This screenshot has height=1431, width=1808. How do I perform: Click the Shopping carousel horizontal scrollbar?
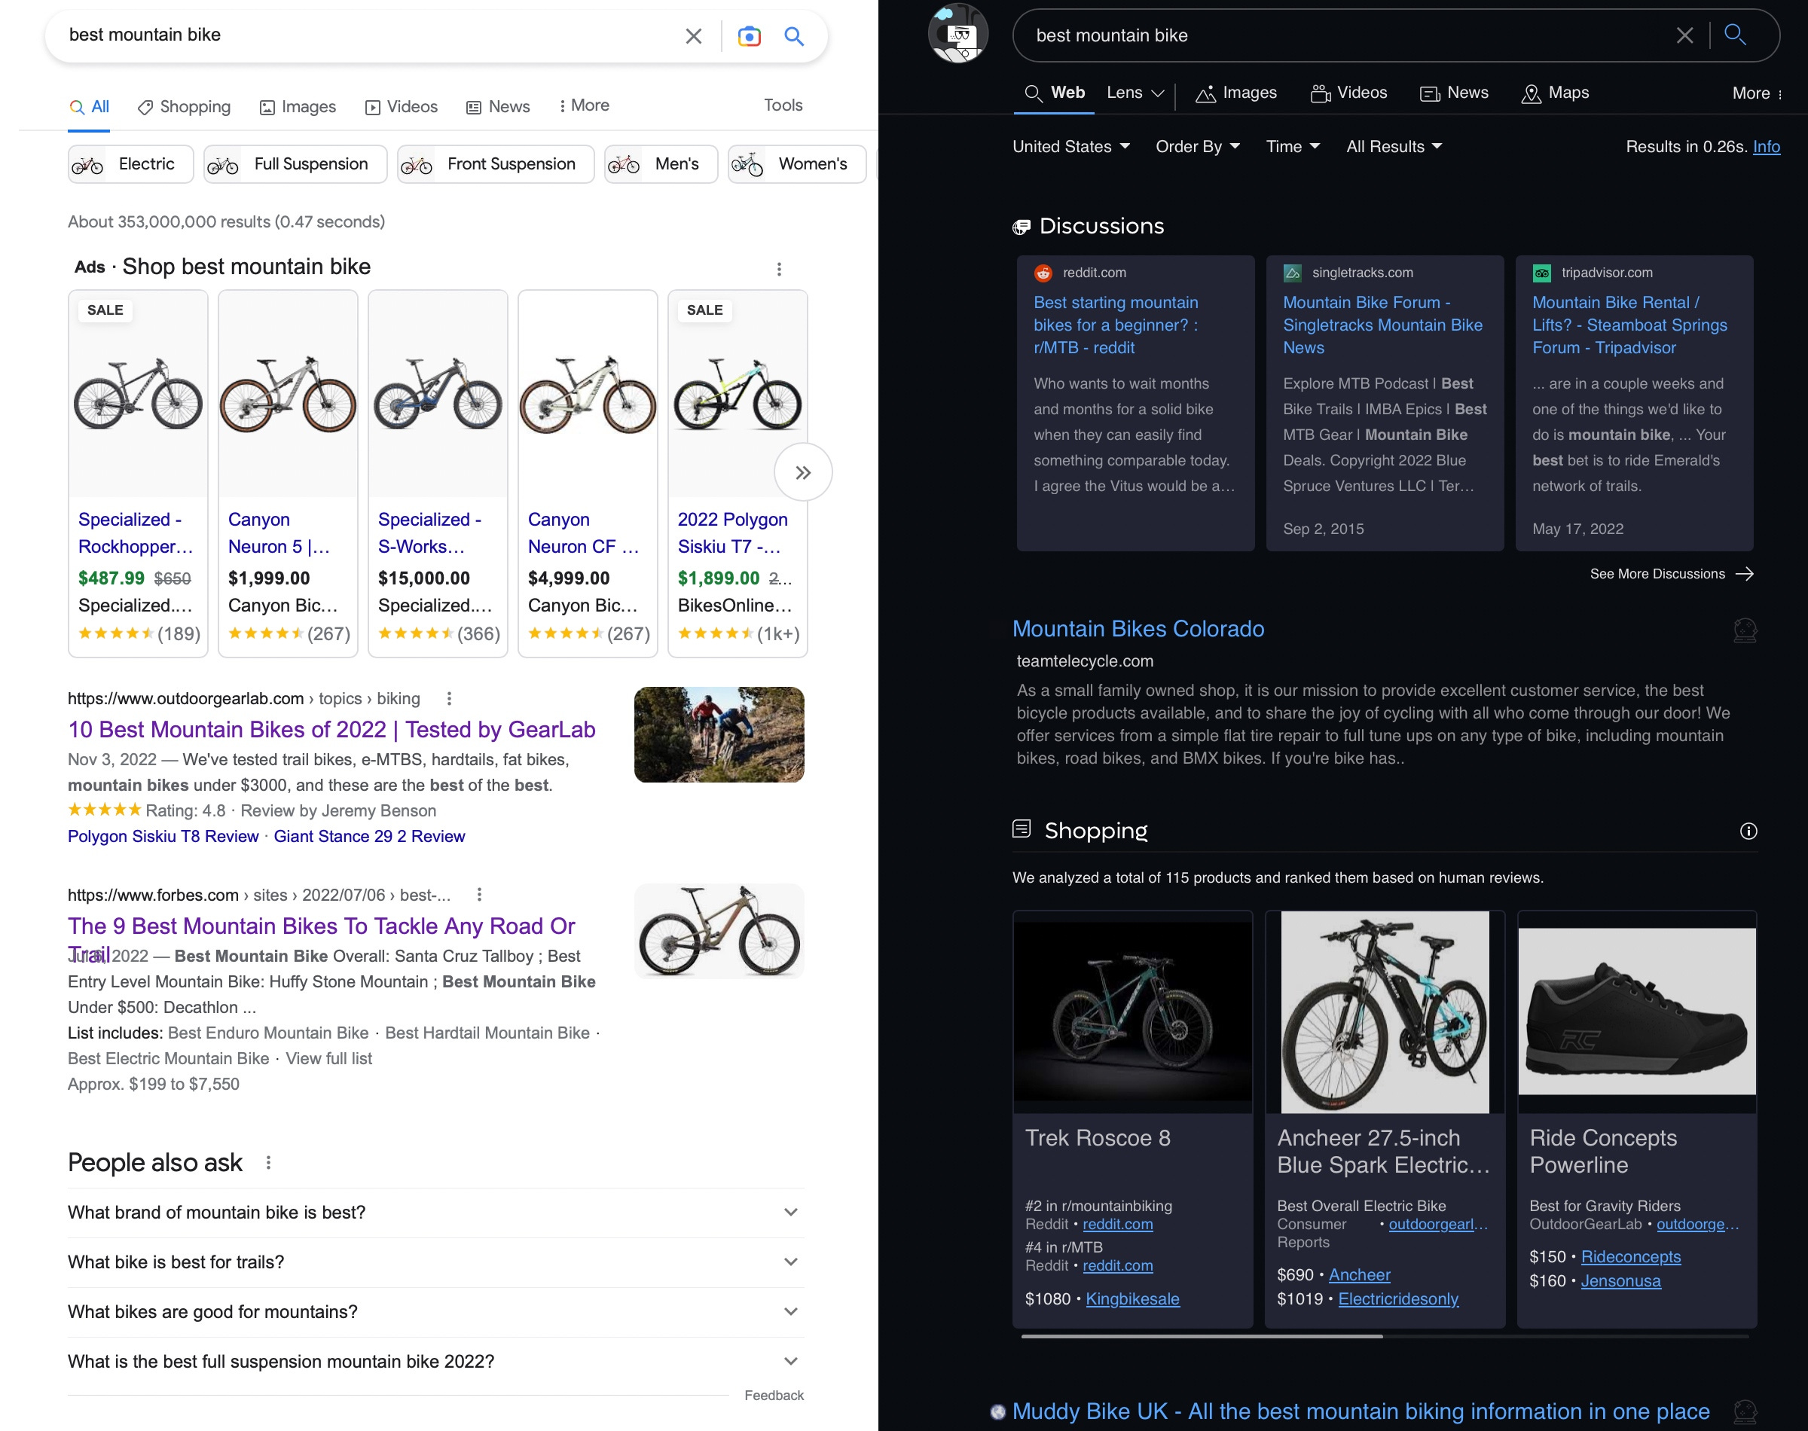(1202, 1337)
